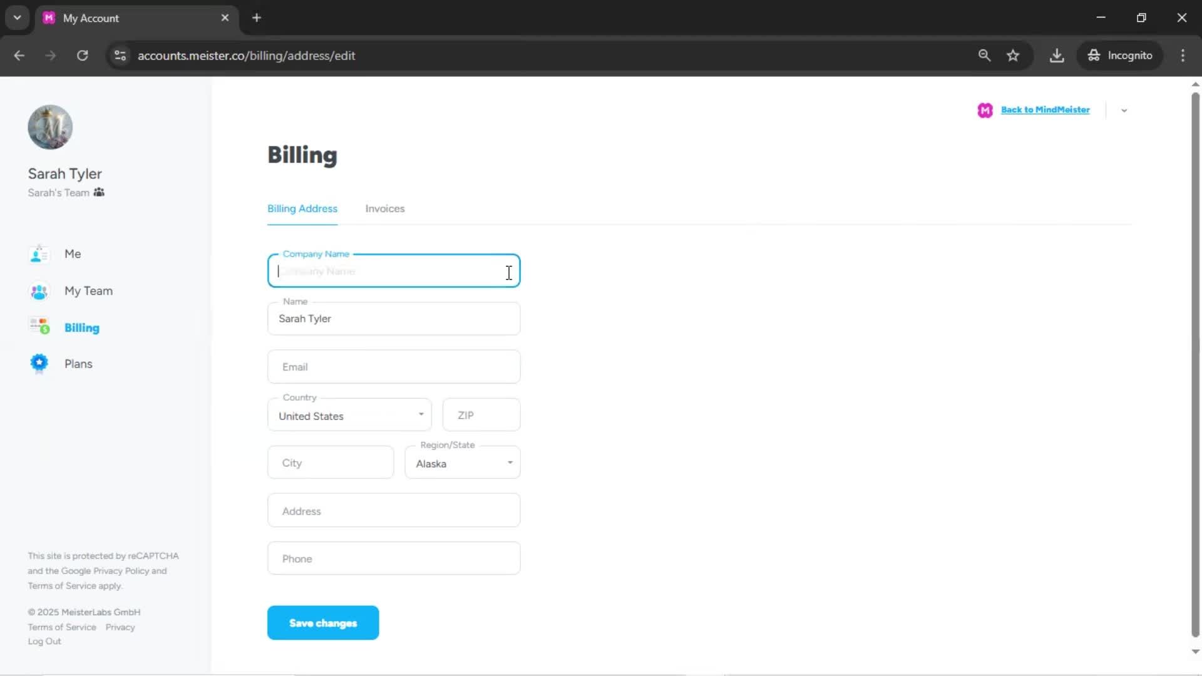Open the browser downloads icon

1057,56
